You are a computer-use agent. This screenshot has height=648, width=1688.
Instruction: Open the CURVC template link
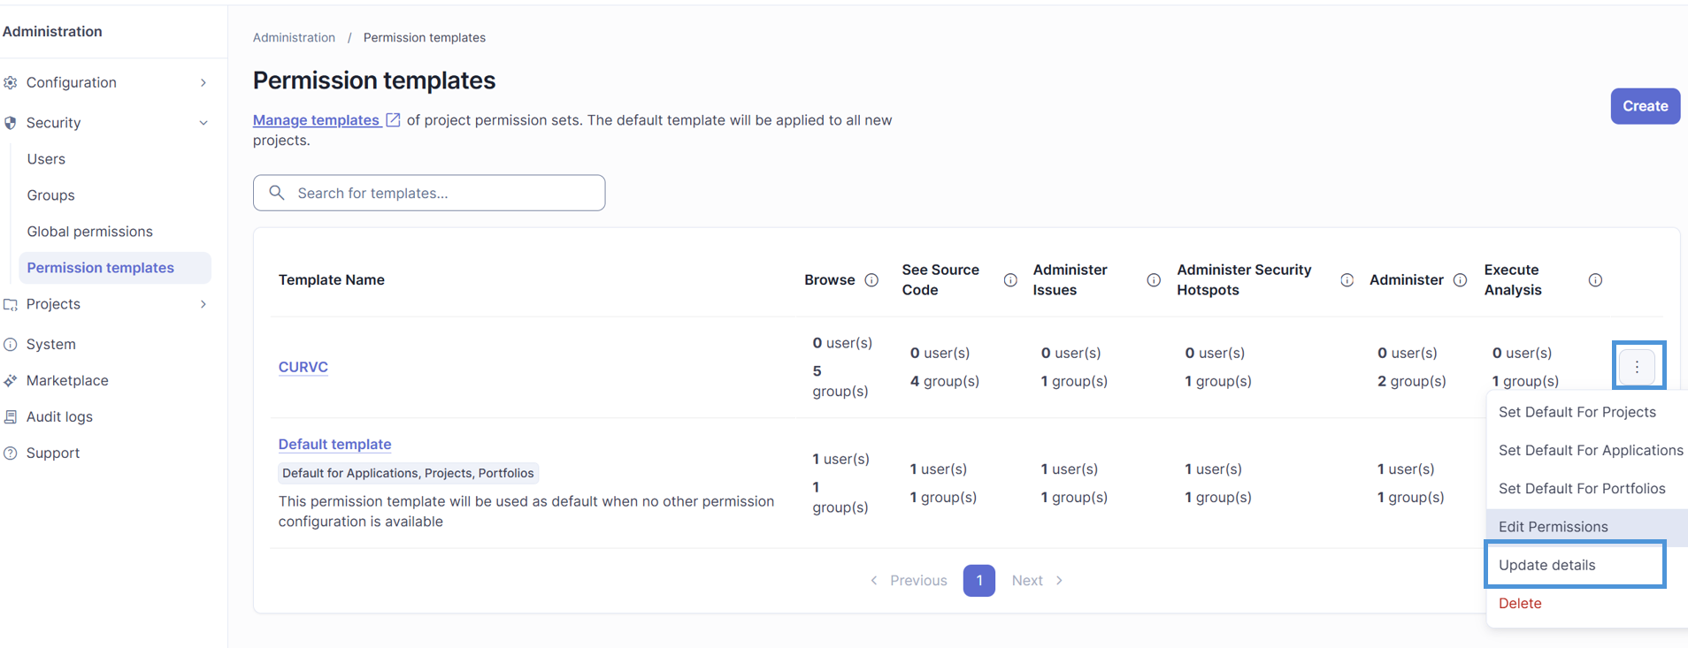point(303,367)
